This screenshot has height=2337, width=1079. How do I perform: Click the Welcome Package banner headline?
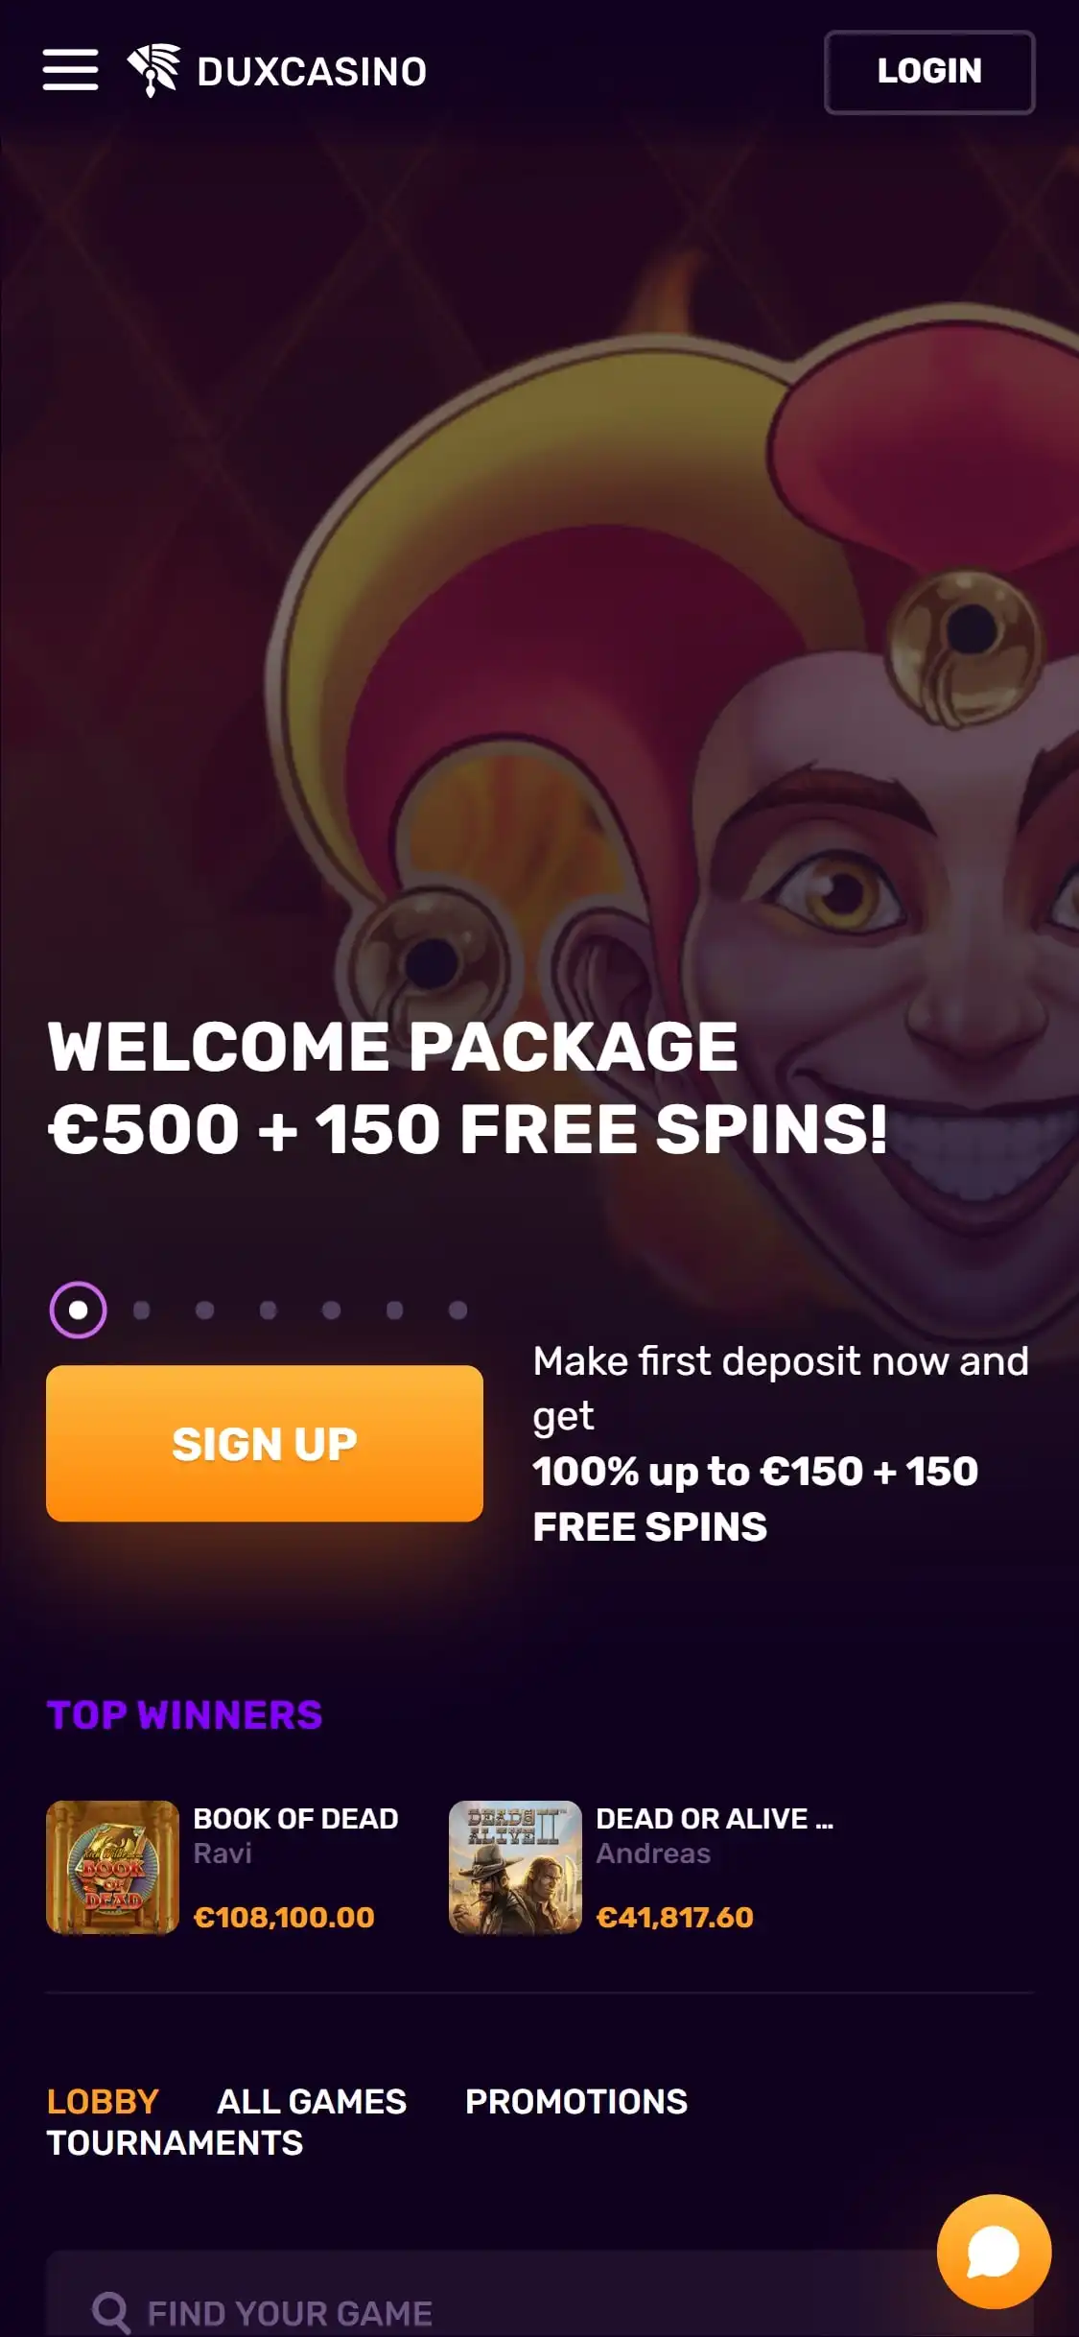click(x=468, y=1087)
